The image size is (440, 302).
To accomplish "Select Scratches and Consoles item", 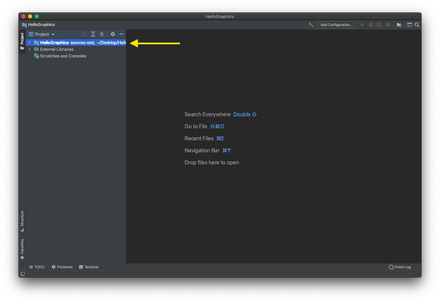I will pos(63,56).
